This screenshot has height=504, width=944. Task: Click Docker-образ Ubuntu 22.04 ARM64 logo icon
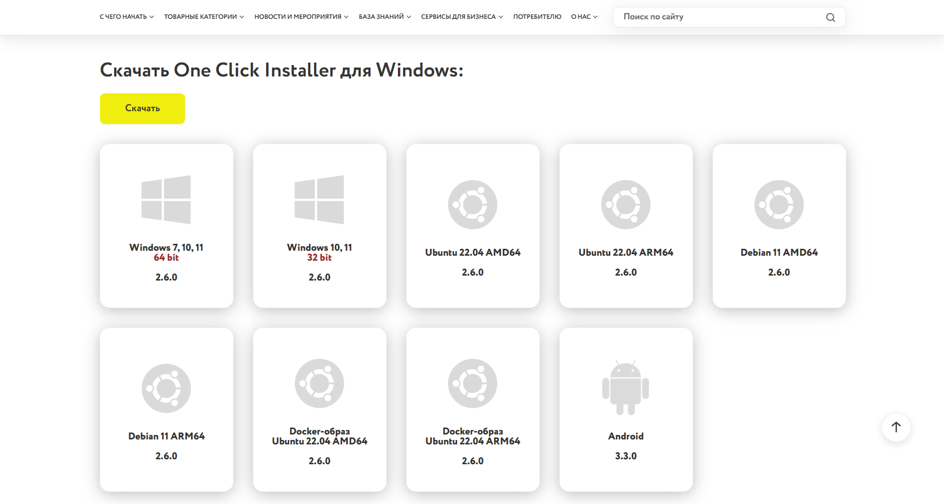click(472, 383)
